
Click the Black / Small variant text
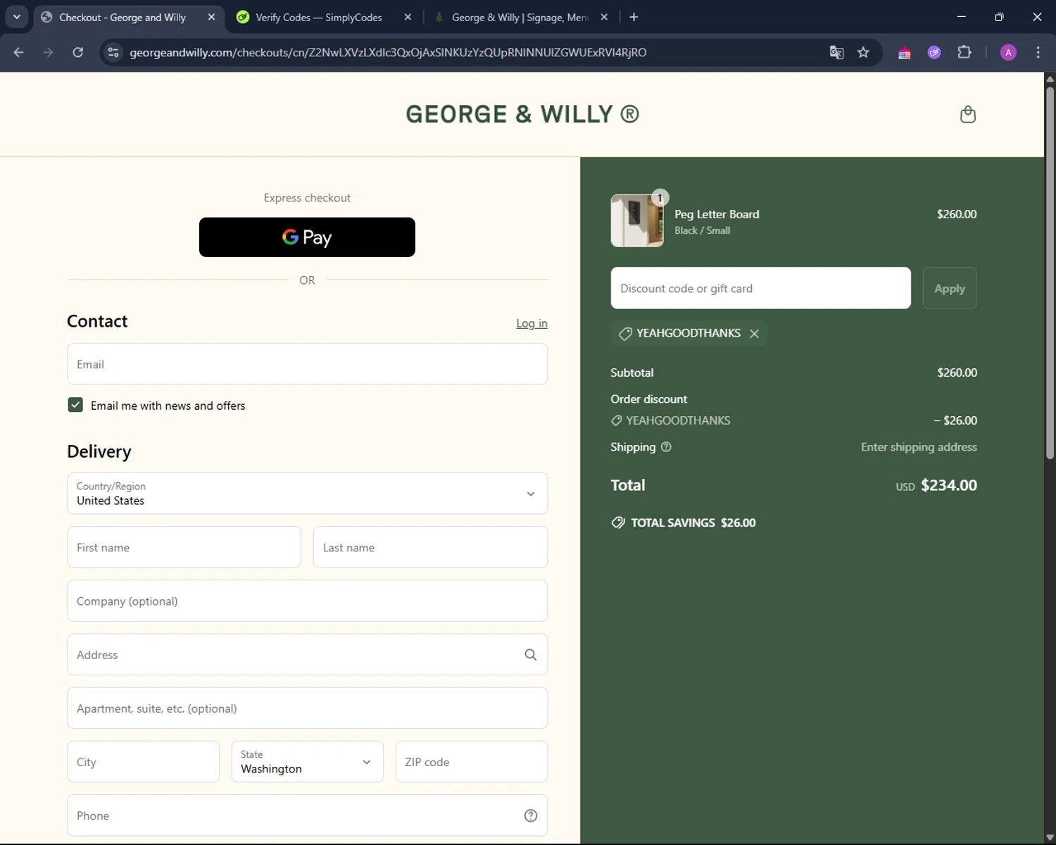[x=702, y=230]
